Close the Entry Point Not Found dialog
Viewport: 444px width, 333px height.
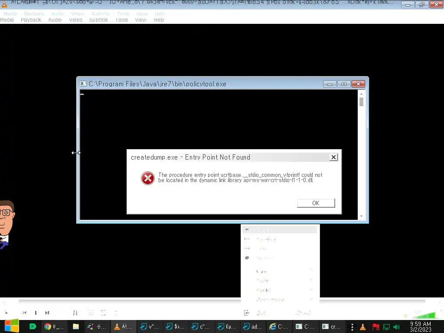(333, 157)
